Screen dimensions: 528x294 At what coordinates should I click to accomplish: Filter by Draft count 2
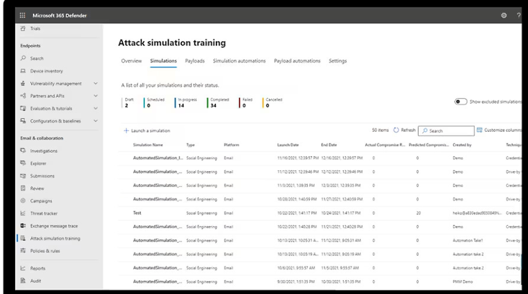(128, 103)
